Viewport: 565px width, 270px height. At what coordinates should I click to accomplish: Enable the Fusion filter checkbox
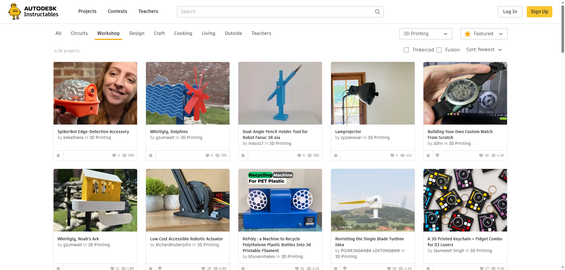click(x=439, y=50)
